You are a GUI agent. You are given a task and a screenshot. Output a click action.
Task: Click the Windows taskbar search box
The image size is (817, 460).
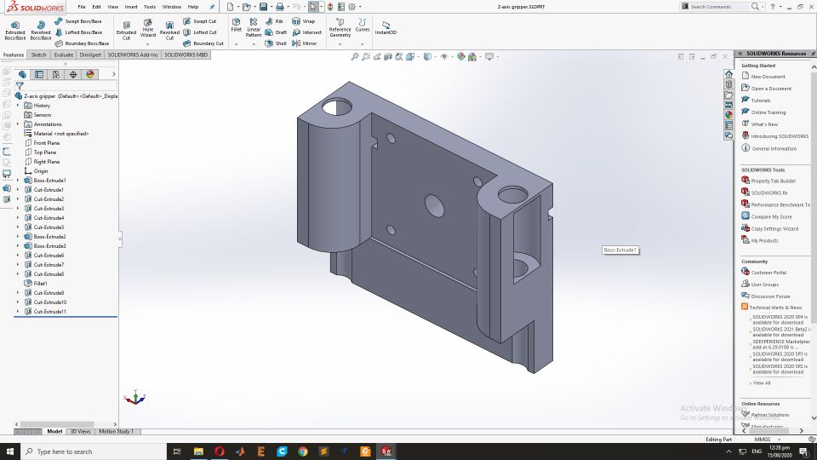(x=94, y=451)
